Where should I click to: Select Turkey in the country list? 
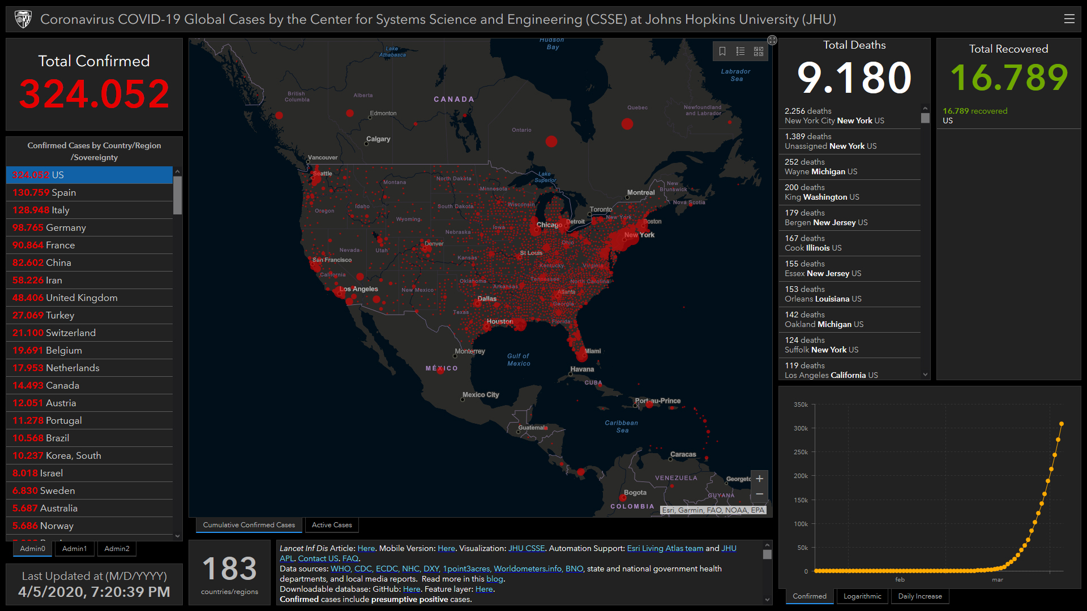click(x=89, y=315)
